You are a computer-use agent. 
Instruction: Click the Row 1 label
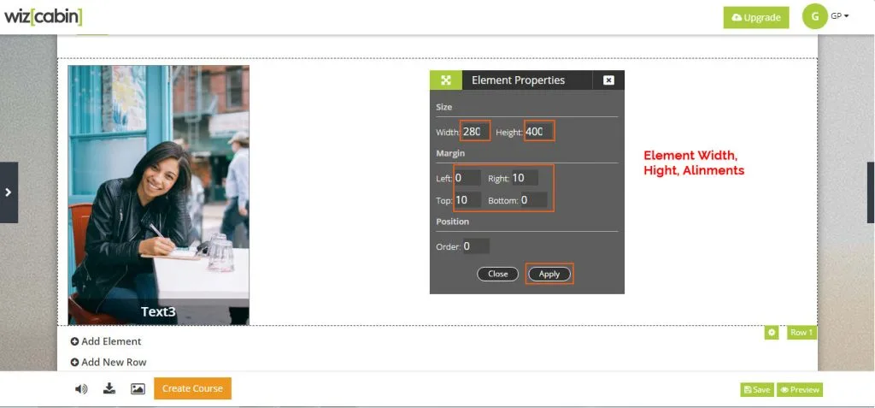802,333
